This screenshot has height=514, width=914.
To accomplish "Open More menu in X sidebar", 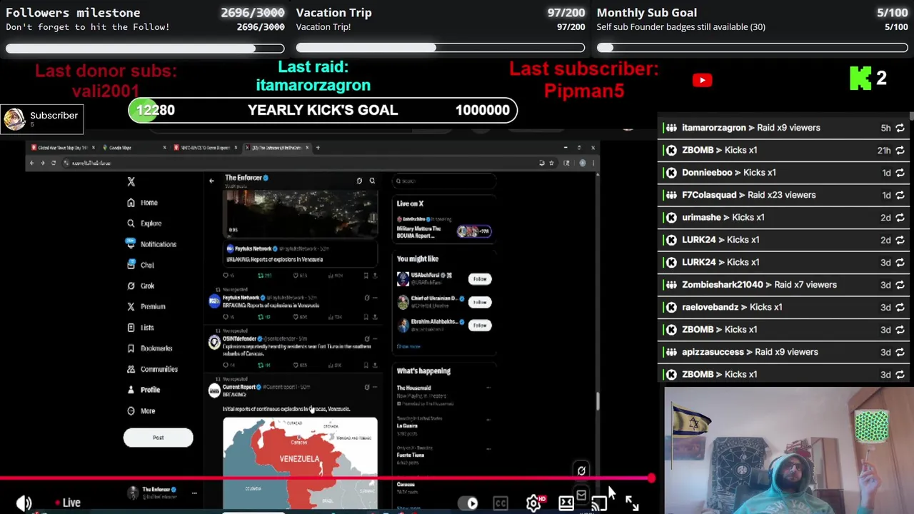I will click(141, 410).
